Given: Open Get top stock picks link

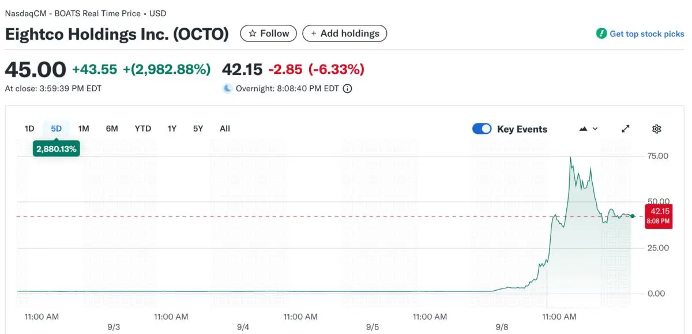Looking at the screenshot, I should [x=647, y=33].
